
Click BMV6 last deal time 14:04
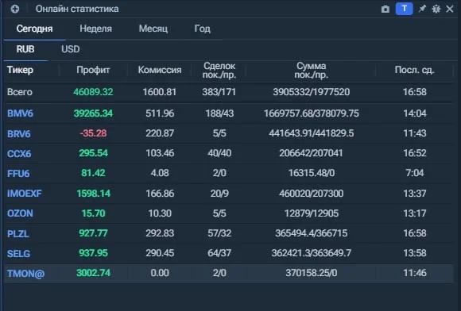pos(415,113)
